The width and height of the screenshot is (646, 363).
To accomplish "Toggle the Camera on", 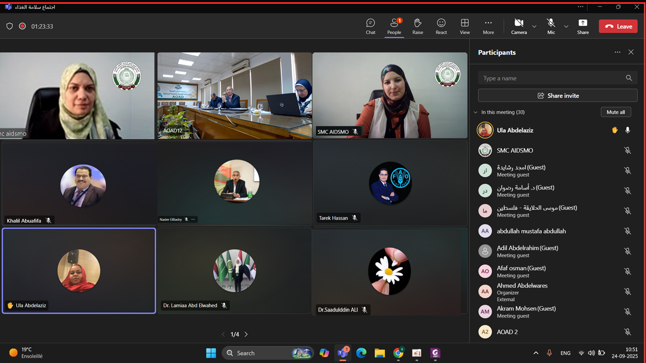I will [x=518, y=26].
